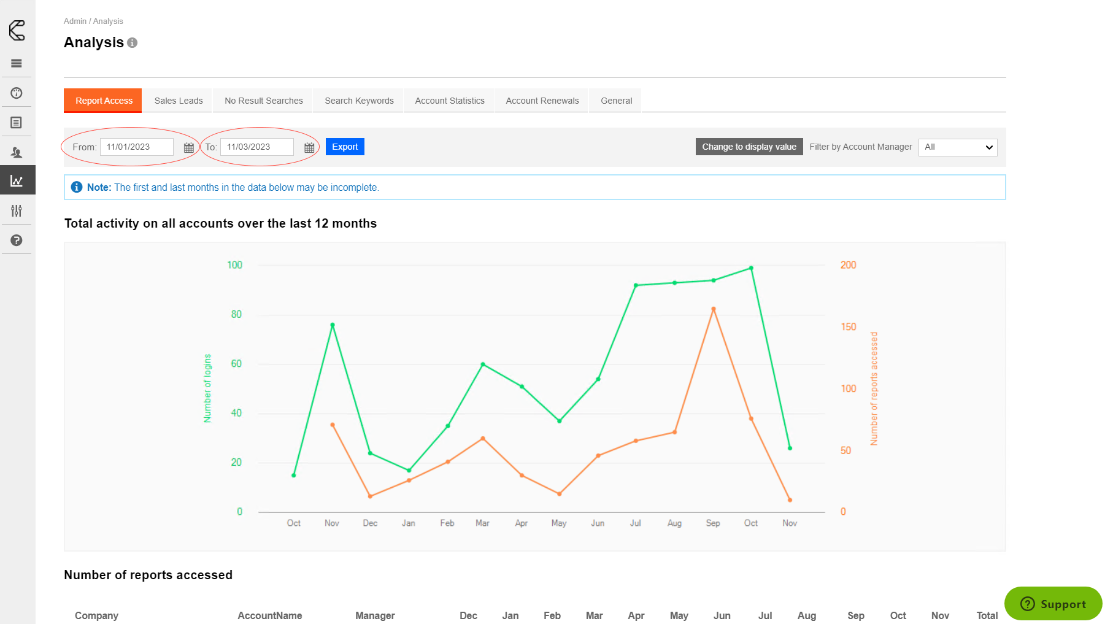This screenshot has width=1113, height=624.
Task: Open the users icon in sidebar
Action: click(17, 152)
